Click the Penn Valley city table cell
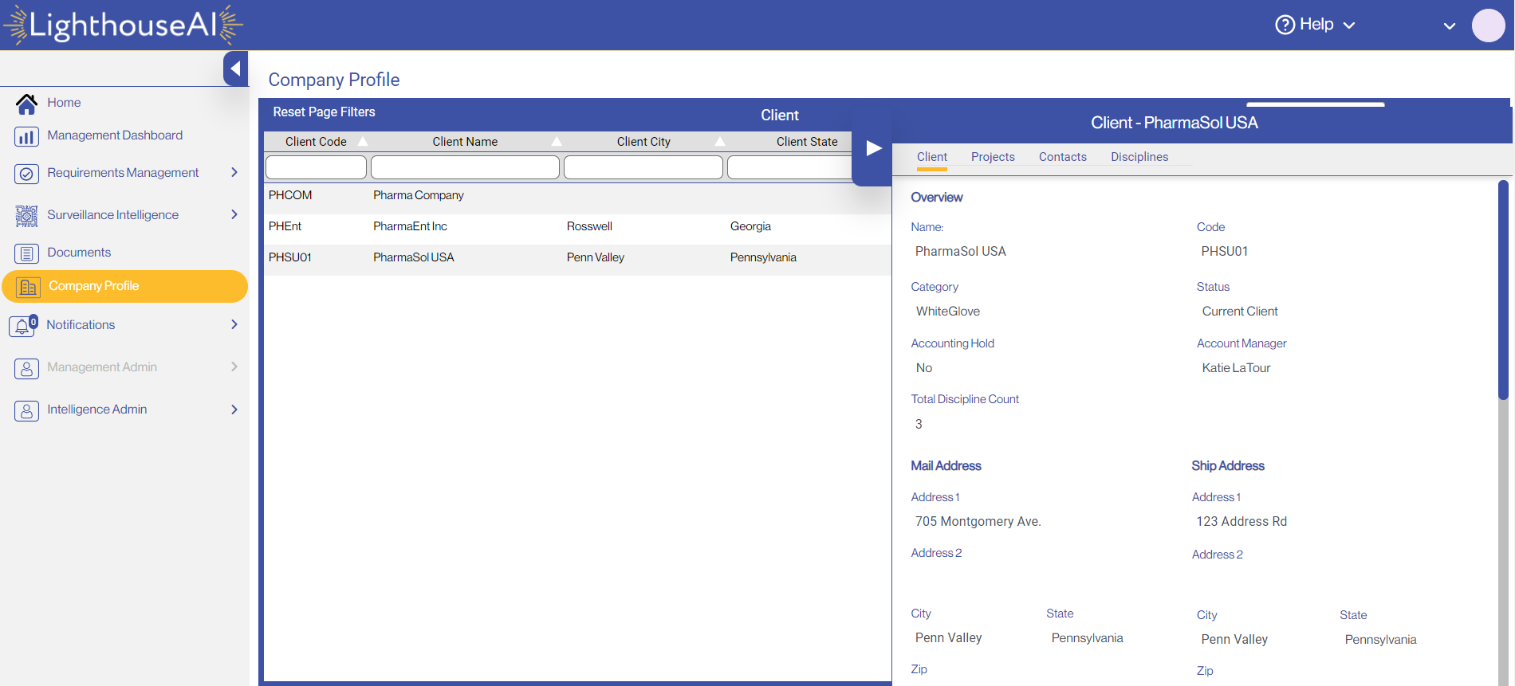The height and width of the screenshot is (686, 1515). pos(596,257)
